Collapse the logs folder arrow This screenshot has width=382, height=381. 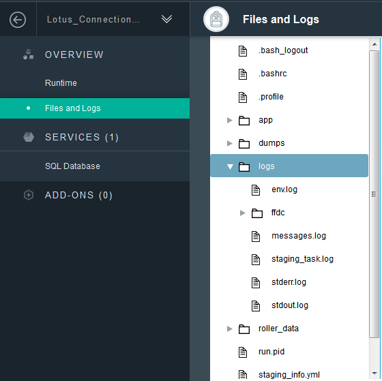pos(230,166)
